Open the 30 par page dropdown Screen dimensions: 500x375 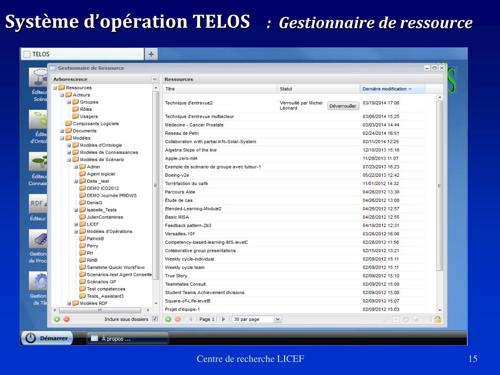(278, 319)
